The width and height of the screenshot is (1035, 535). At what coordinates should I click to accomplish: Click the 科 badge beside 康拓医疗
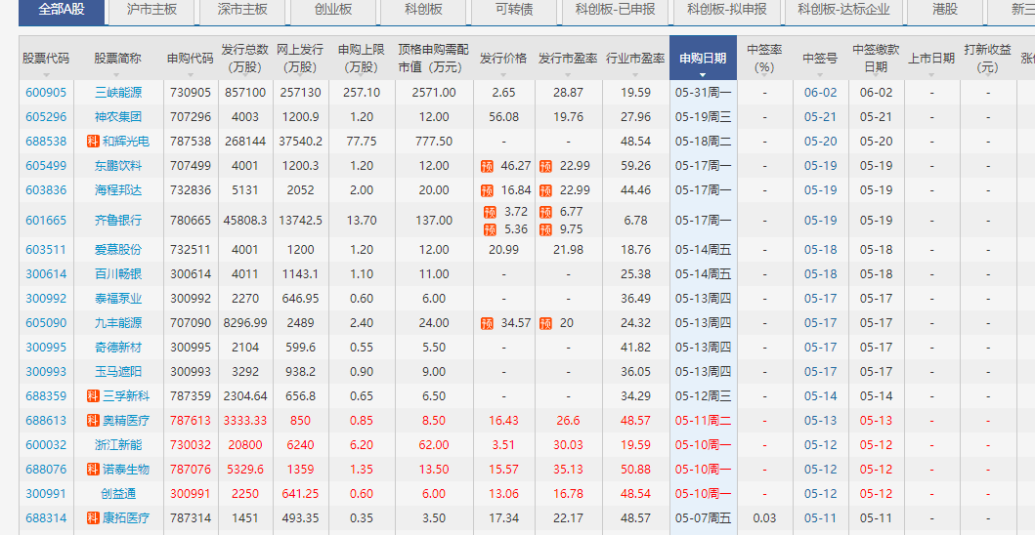click(x=93, y=517)
